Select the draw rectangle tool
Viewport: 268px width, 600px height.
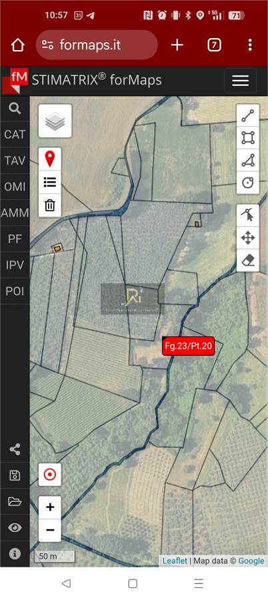click(248, 138)
